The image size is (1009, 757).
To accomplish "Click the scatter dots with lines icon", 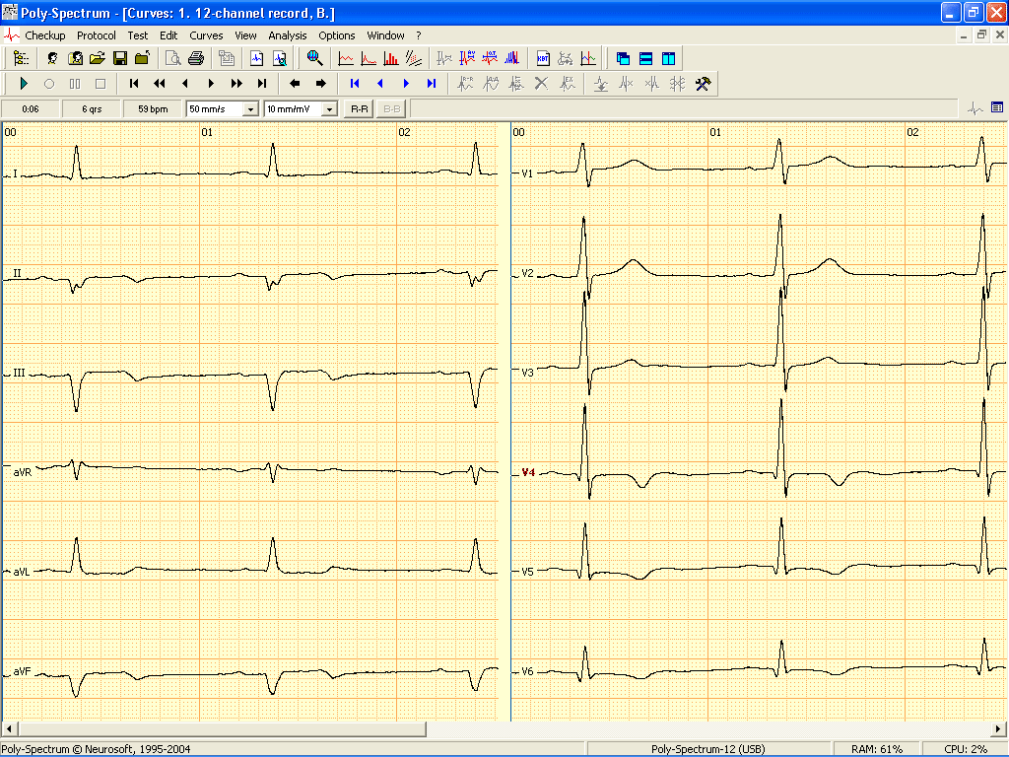I will (414, 58).
